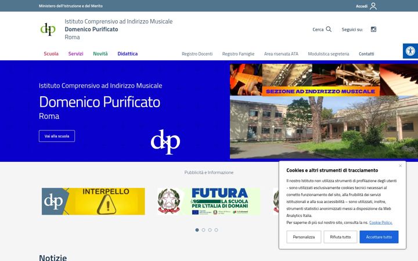The width and height of the screenshot is (418, 261).
Task: Click the school building photo
Action: click(x=324, y=127)
